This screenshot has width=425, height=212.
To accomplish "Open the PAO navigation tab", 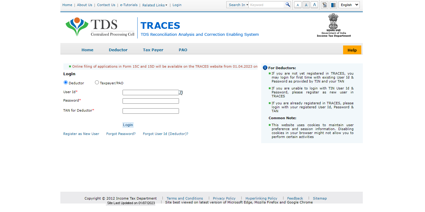I will point(183,50).
